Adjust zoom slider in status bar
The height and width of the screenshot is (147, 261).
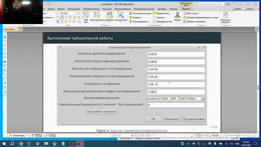[237, 136]
